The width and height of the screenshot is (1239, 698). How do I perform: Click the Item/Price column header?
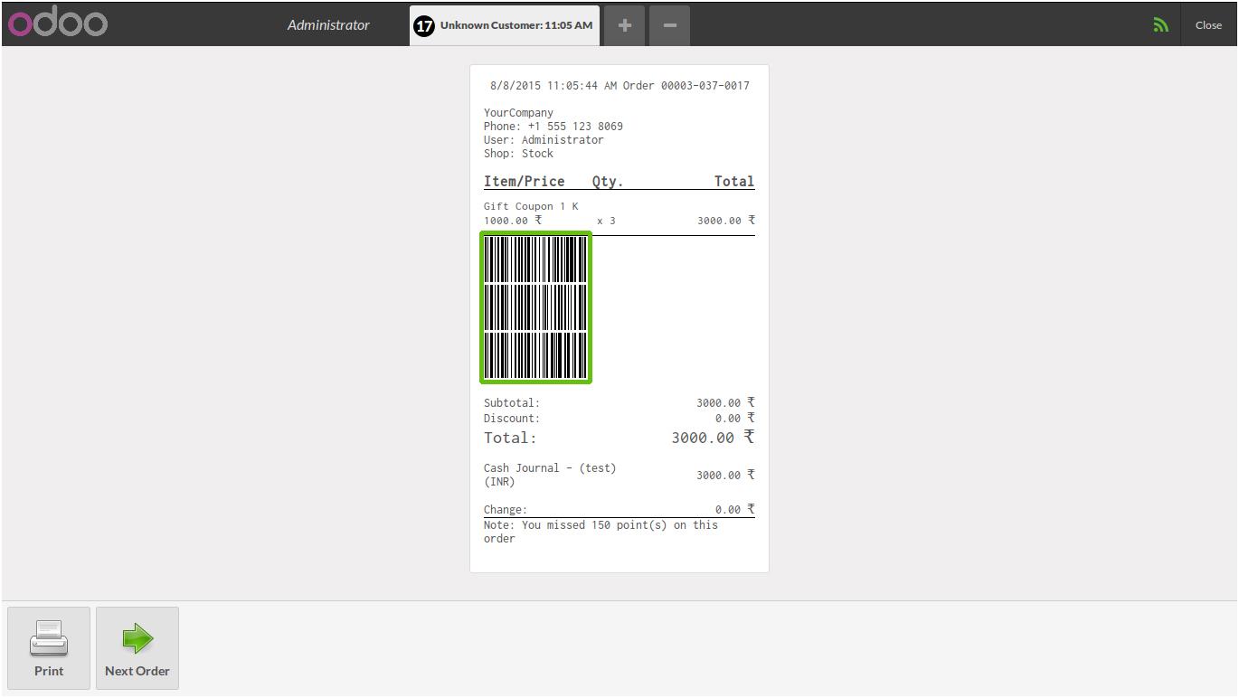click(x=524, y=182)
